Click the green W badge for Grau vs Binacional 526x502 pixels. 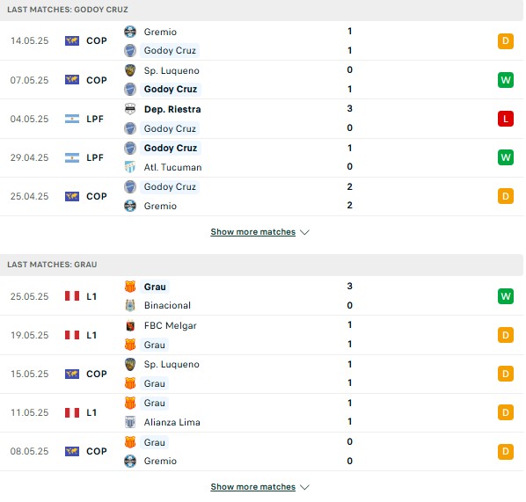tap(506, 296)
